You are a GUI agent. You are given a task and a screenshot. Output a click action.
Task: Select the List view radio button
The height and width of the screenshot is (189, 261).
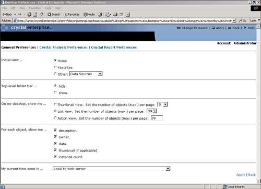point(55,111)
